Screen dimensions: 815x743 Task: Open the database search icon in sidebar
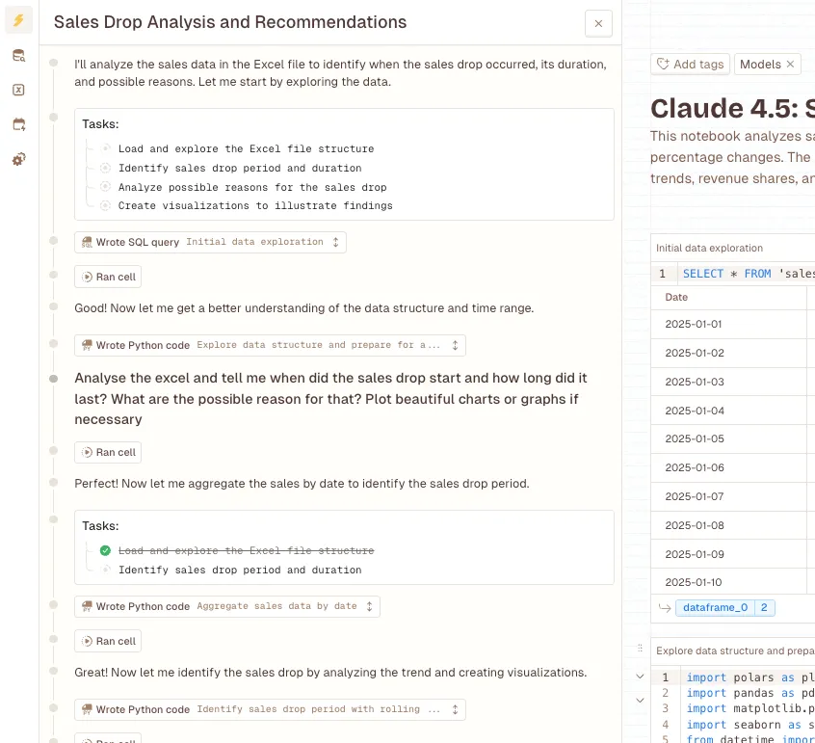point(18,56)
